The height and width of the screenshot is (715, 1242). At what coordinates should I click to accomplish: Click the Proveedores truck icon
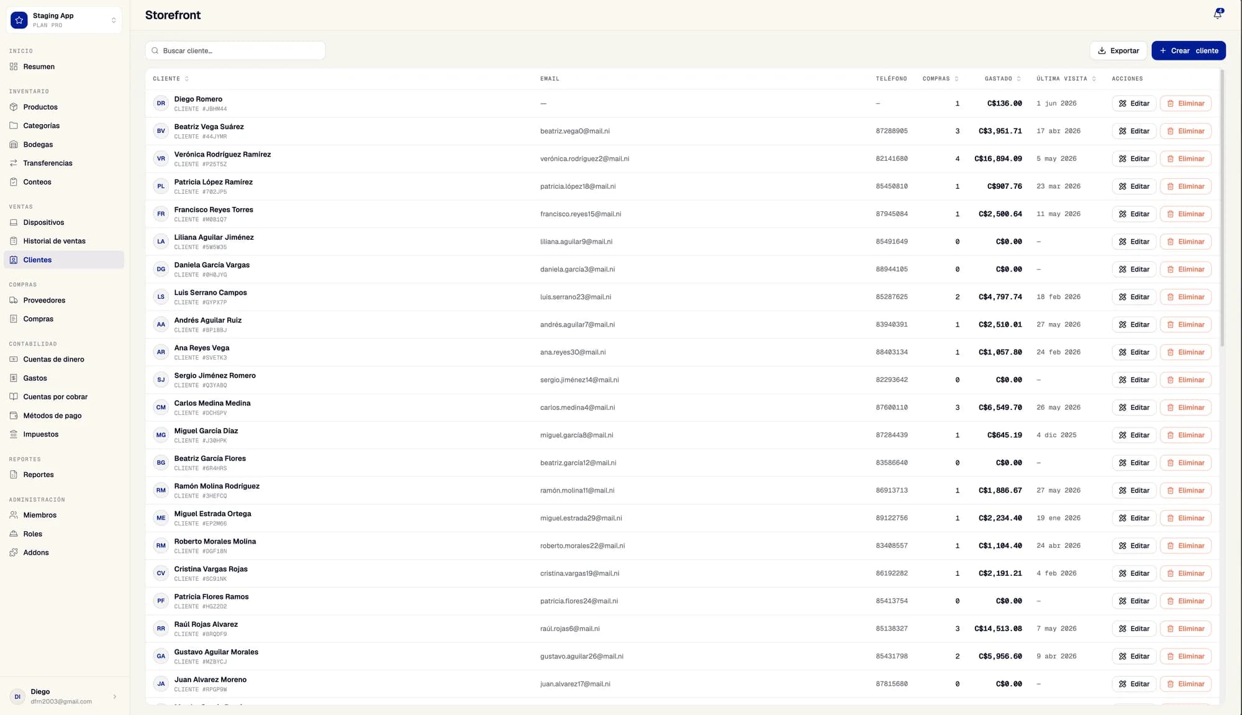pos(14,300)
